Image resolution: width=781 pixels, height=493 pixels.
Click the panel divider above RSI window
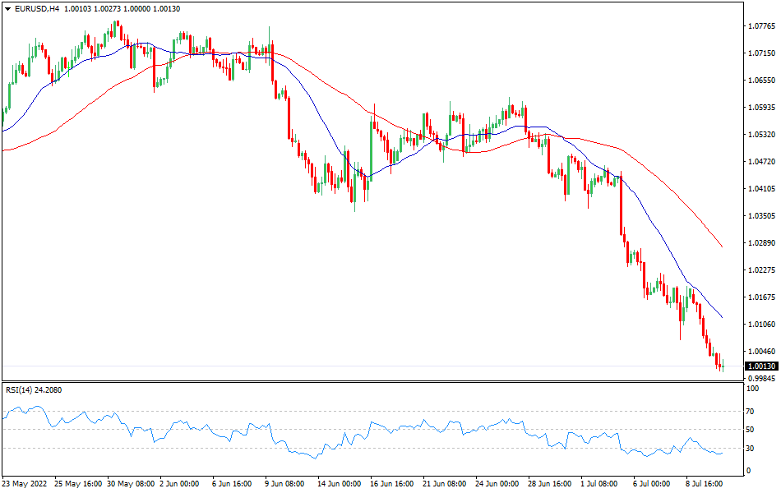370,383
